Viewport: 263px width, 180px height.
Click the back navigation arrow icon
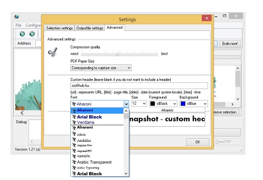pyautogui.click(x=22, y=34)
